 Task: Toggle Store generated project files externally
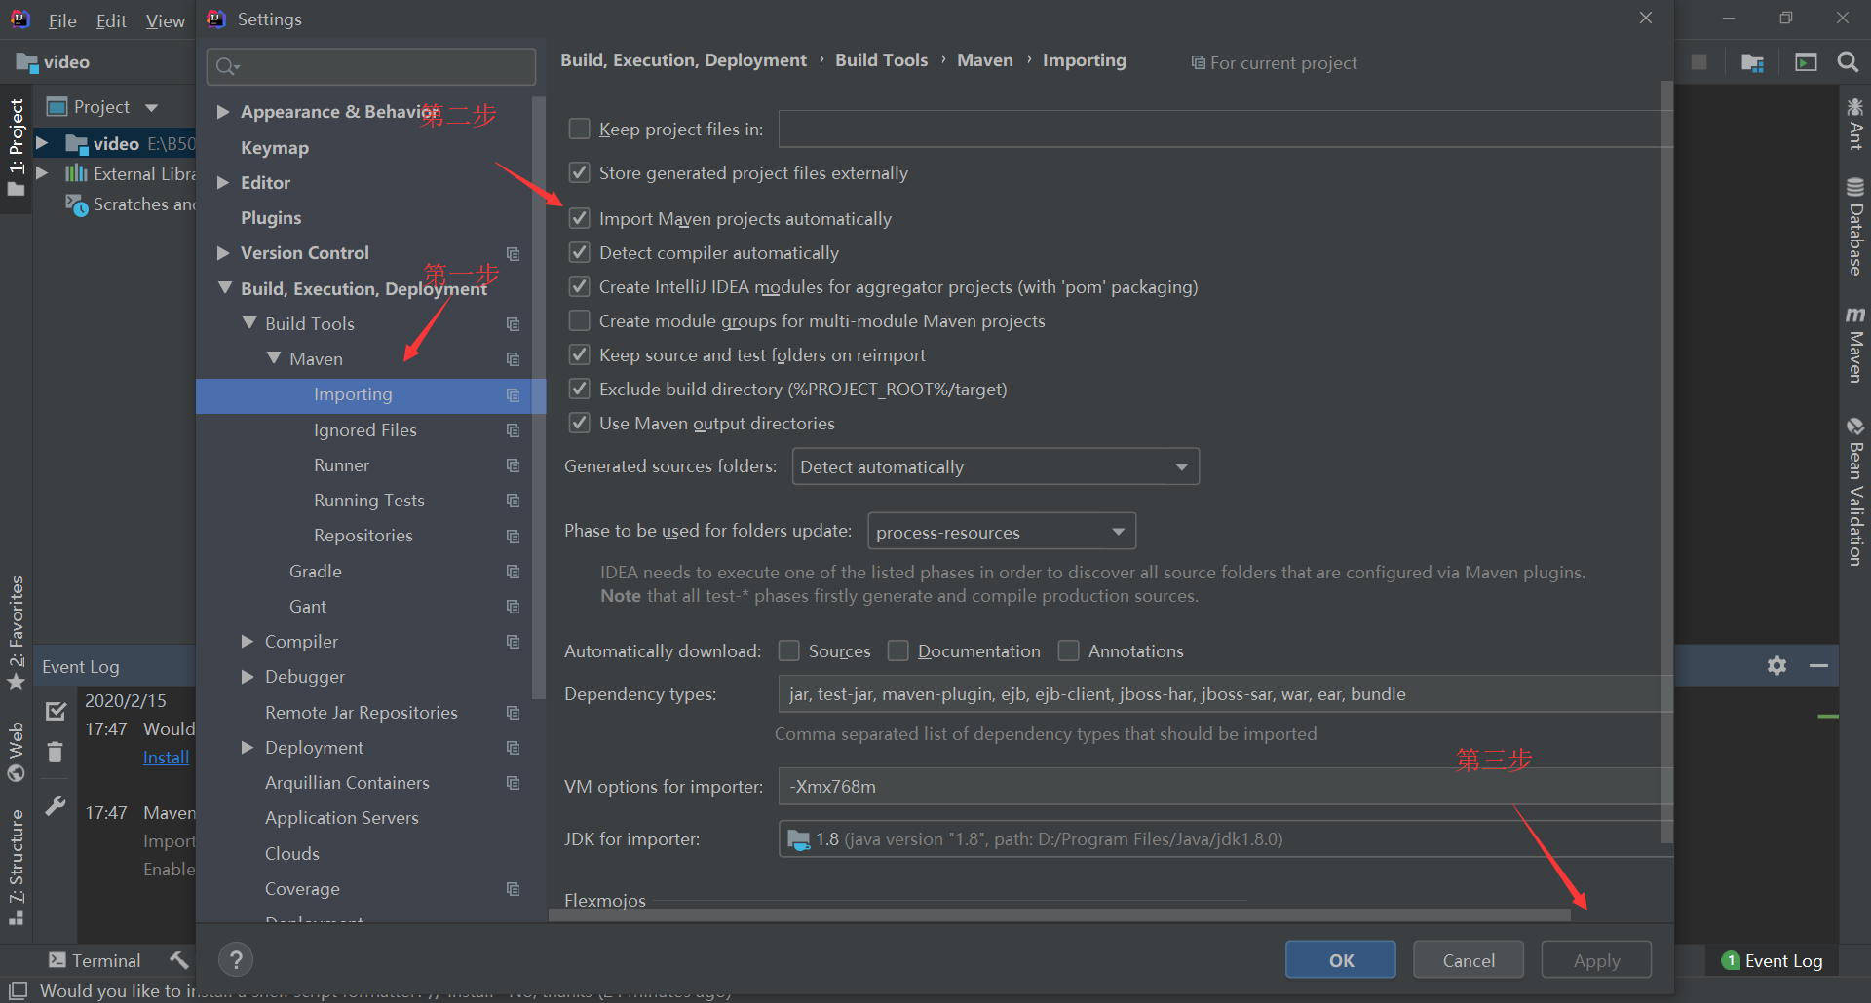tap(579, 172)
